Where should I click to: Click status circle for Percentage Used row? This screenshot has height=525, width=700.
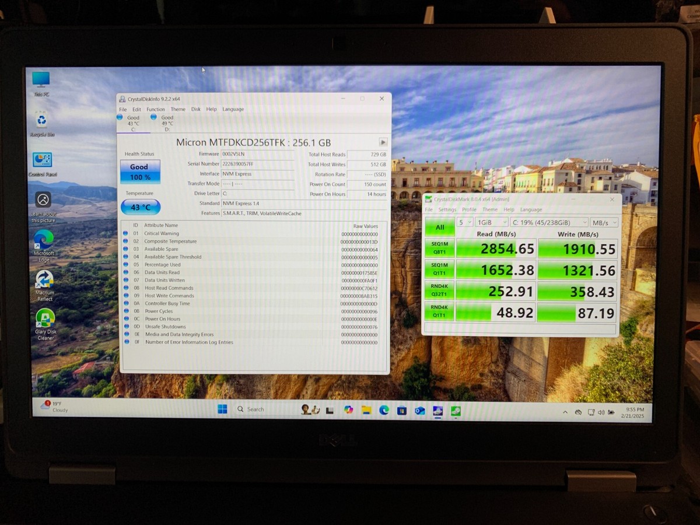(x=125, y=264)
